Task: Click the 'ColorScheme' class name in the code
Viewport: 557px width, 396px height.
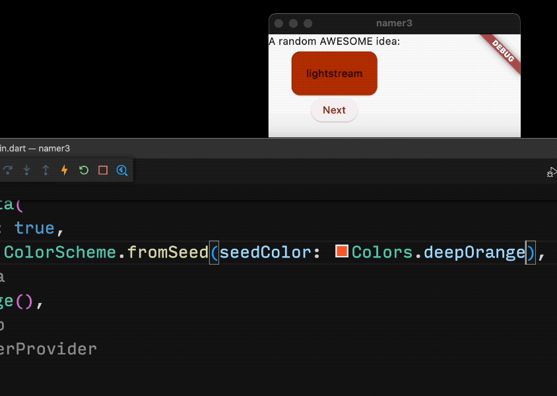Action: tap(60, 252)
